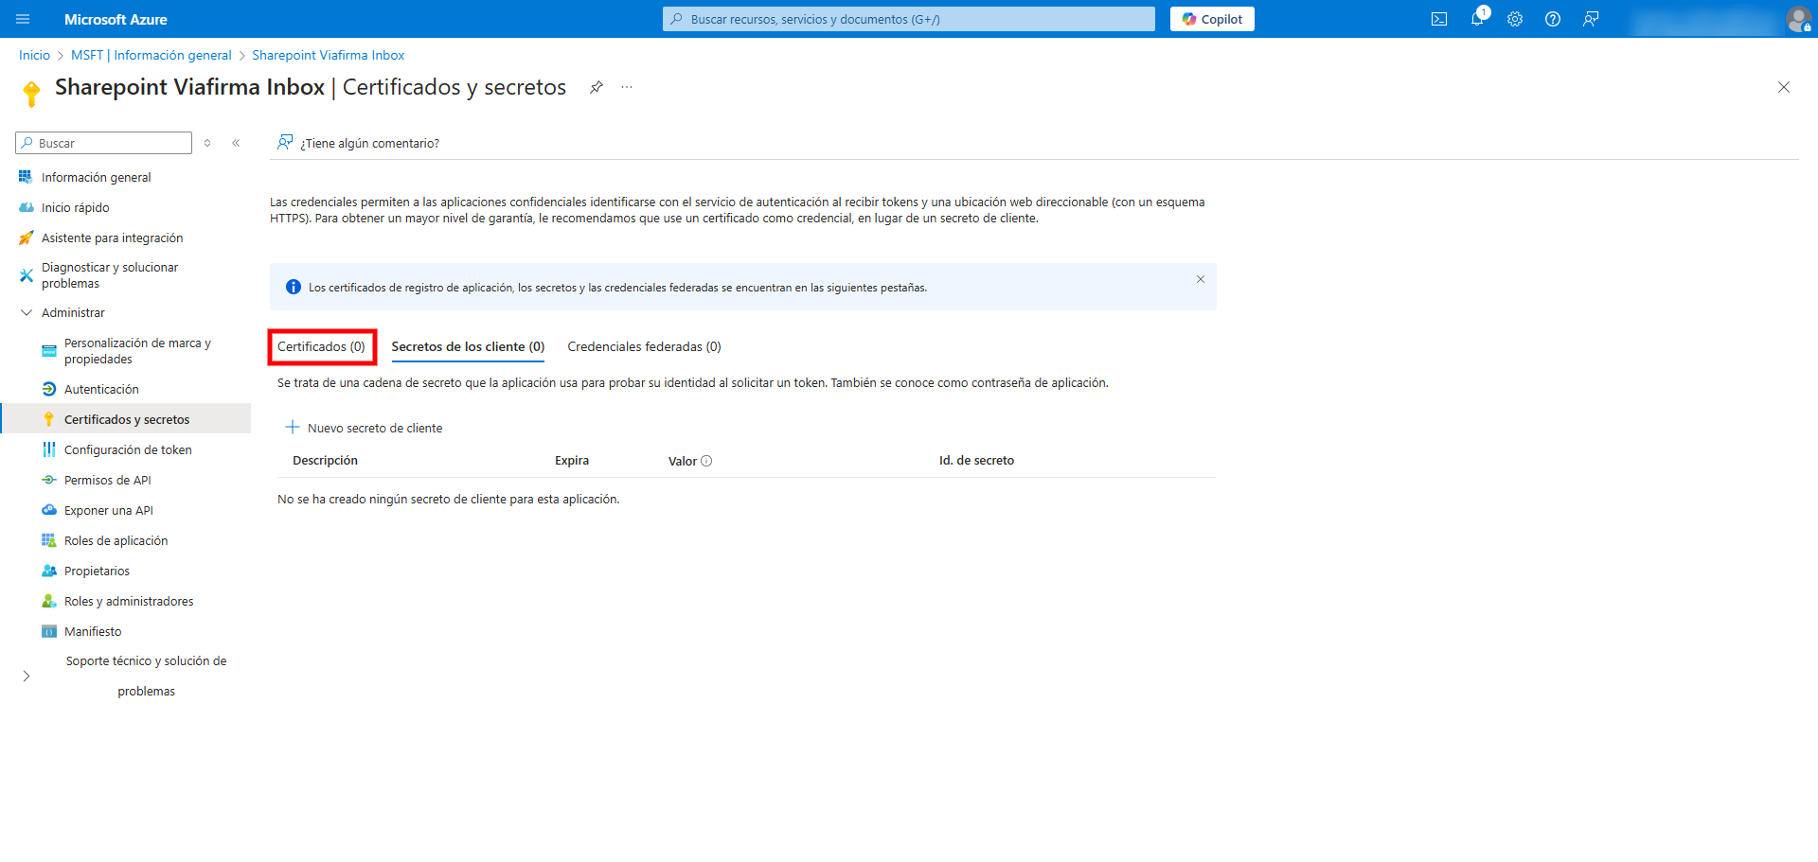Open Cloud Shell from the top bar
1818x862 pixels.
point(1439,19)
